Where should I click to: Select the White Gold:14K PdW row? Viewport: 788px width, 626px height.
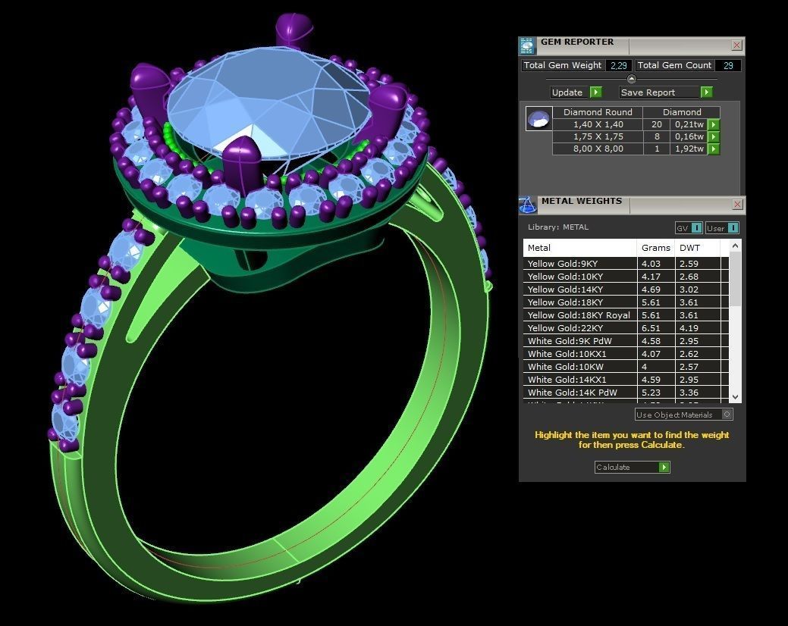(626, 393)
